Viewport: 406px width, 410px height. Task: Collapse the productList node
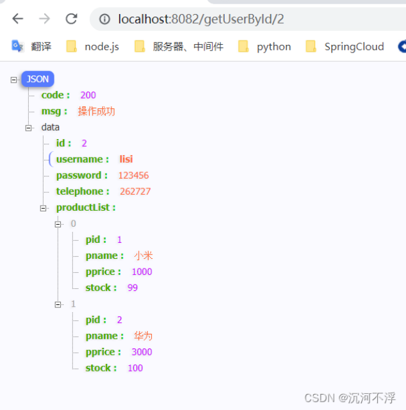click(44, 208)
